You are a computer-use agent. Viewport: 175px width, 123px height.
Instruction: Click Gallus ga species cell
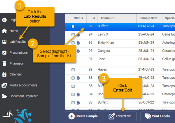(x=168, y=59)
